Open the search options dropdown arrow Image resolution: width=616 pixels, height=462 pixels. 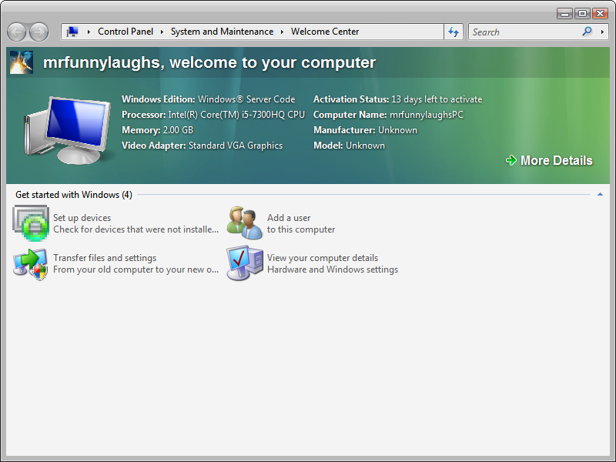602,32
